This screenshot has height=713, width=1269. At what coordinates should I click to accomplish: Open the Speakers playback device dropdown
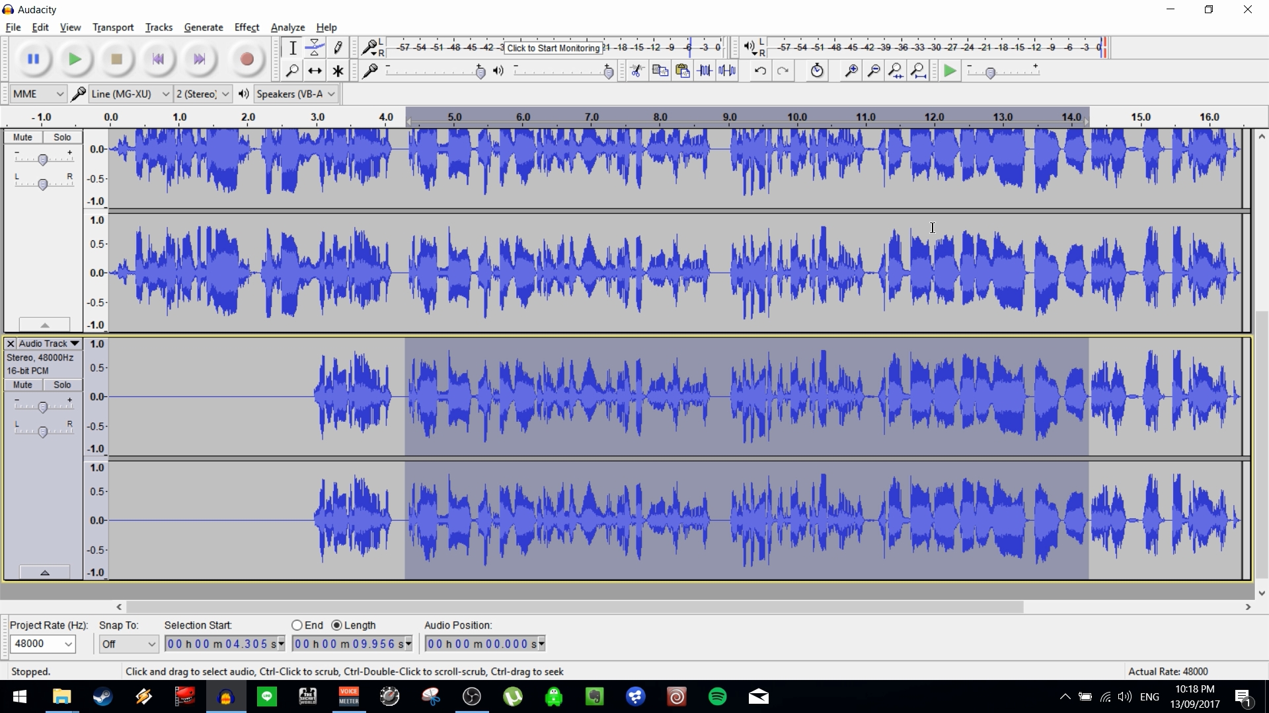point(296,94)
